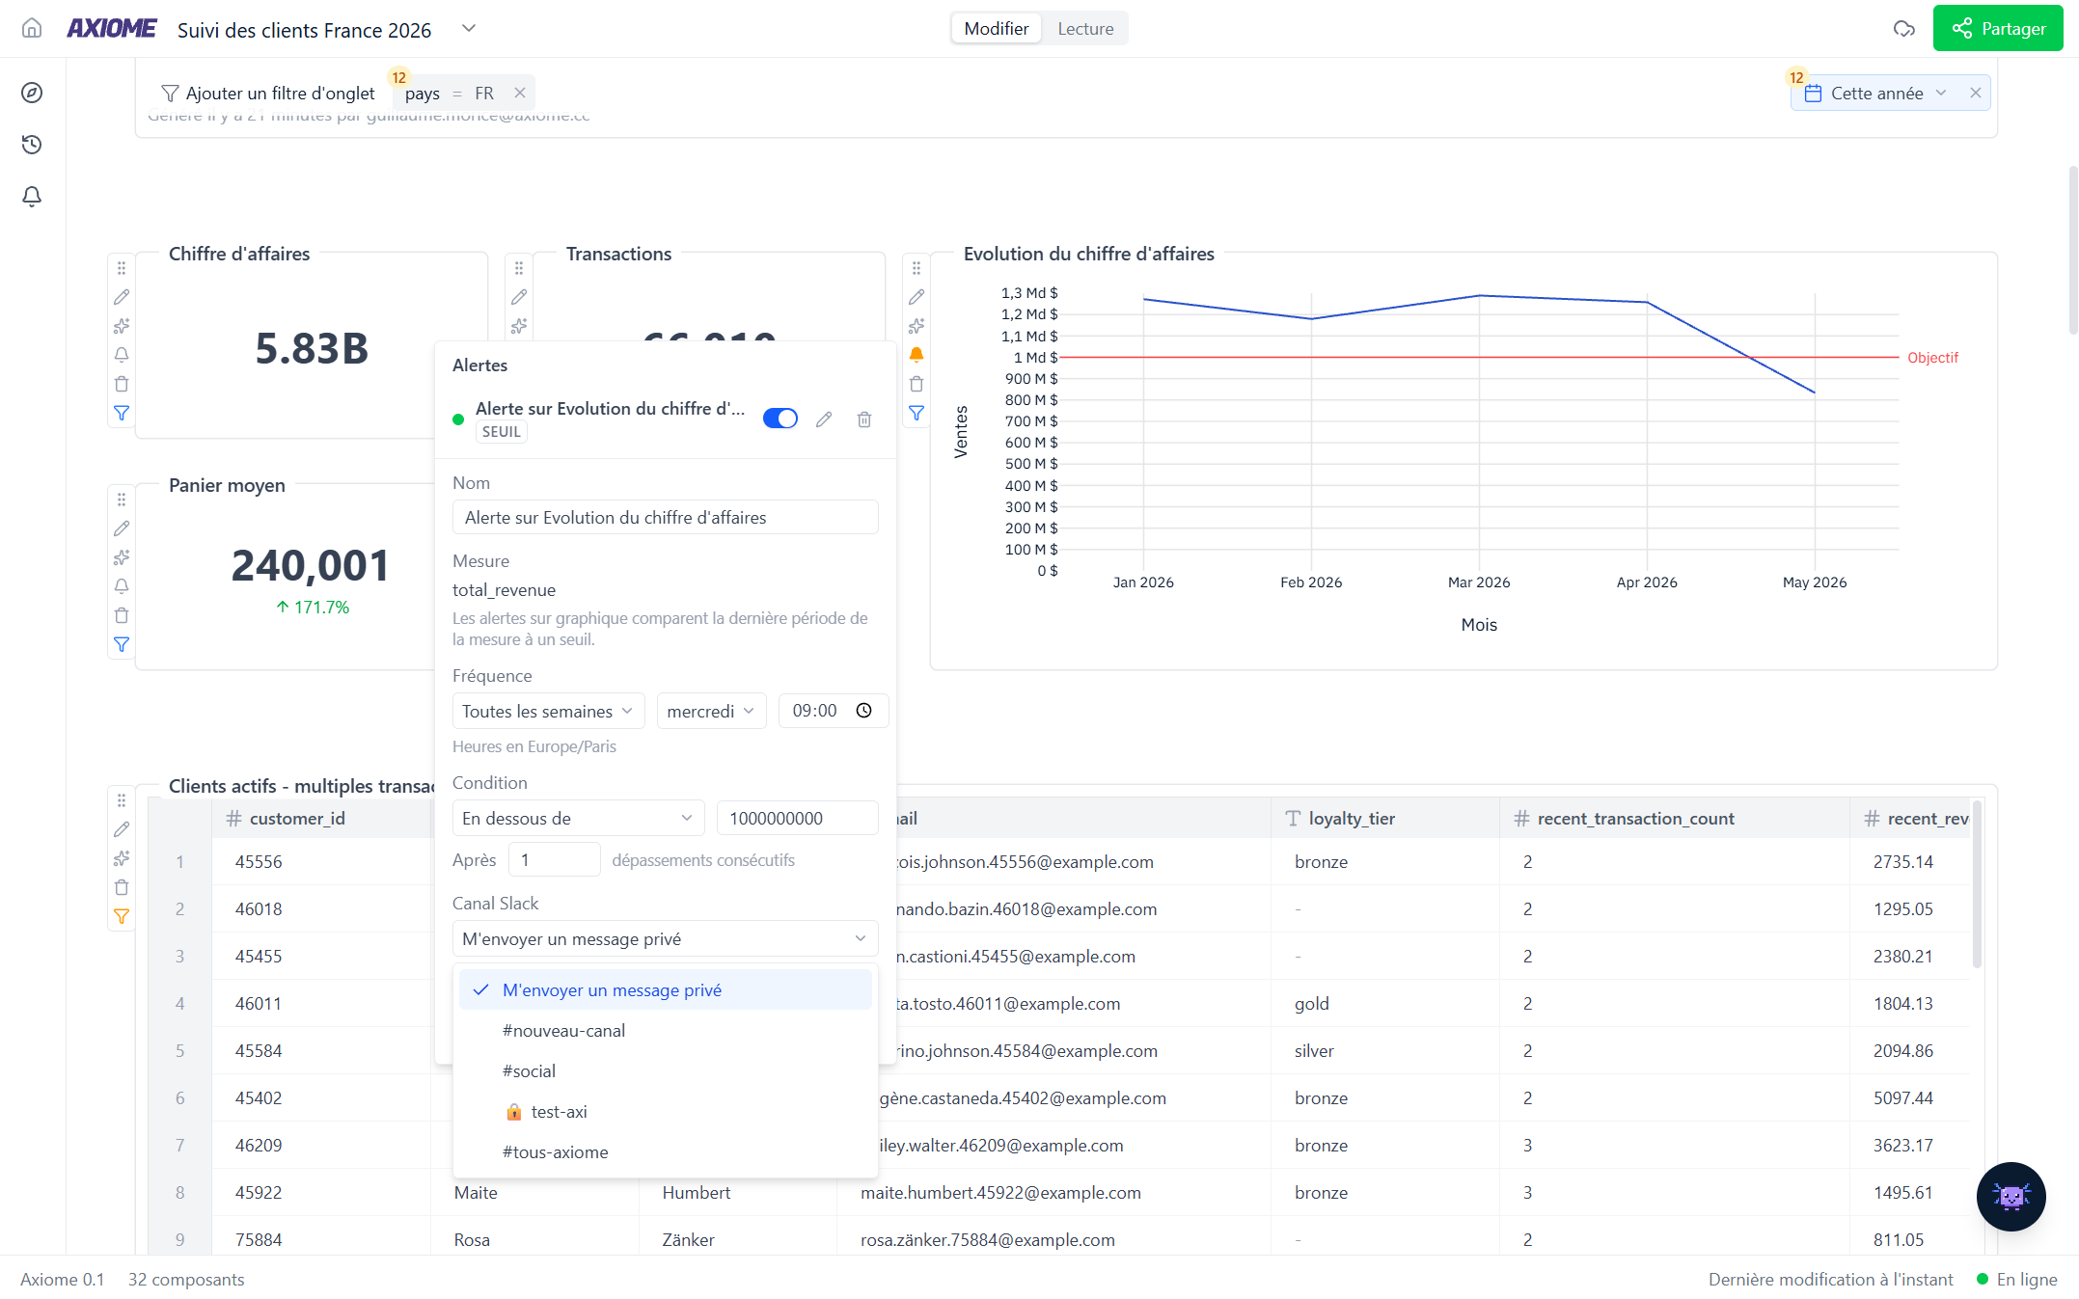This screenshot has width=2079, height=1299.
Task: Remove the pays = FR filter chip
Action: tap(520, 93)
